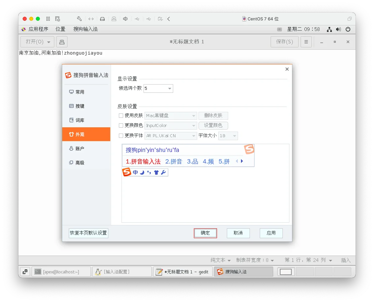The image size is (374, 302).
Task: Click the VM snapshot icon
Action: point(58,19)
